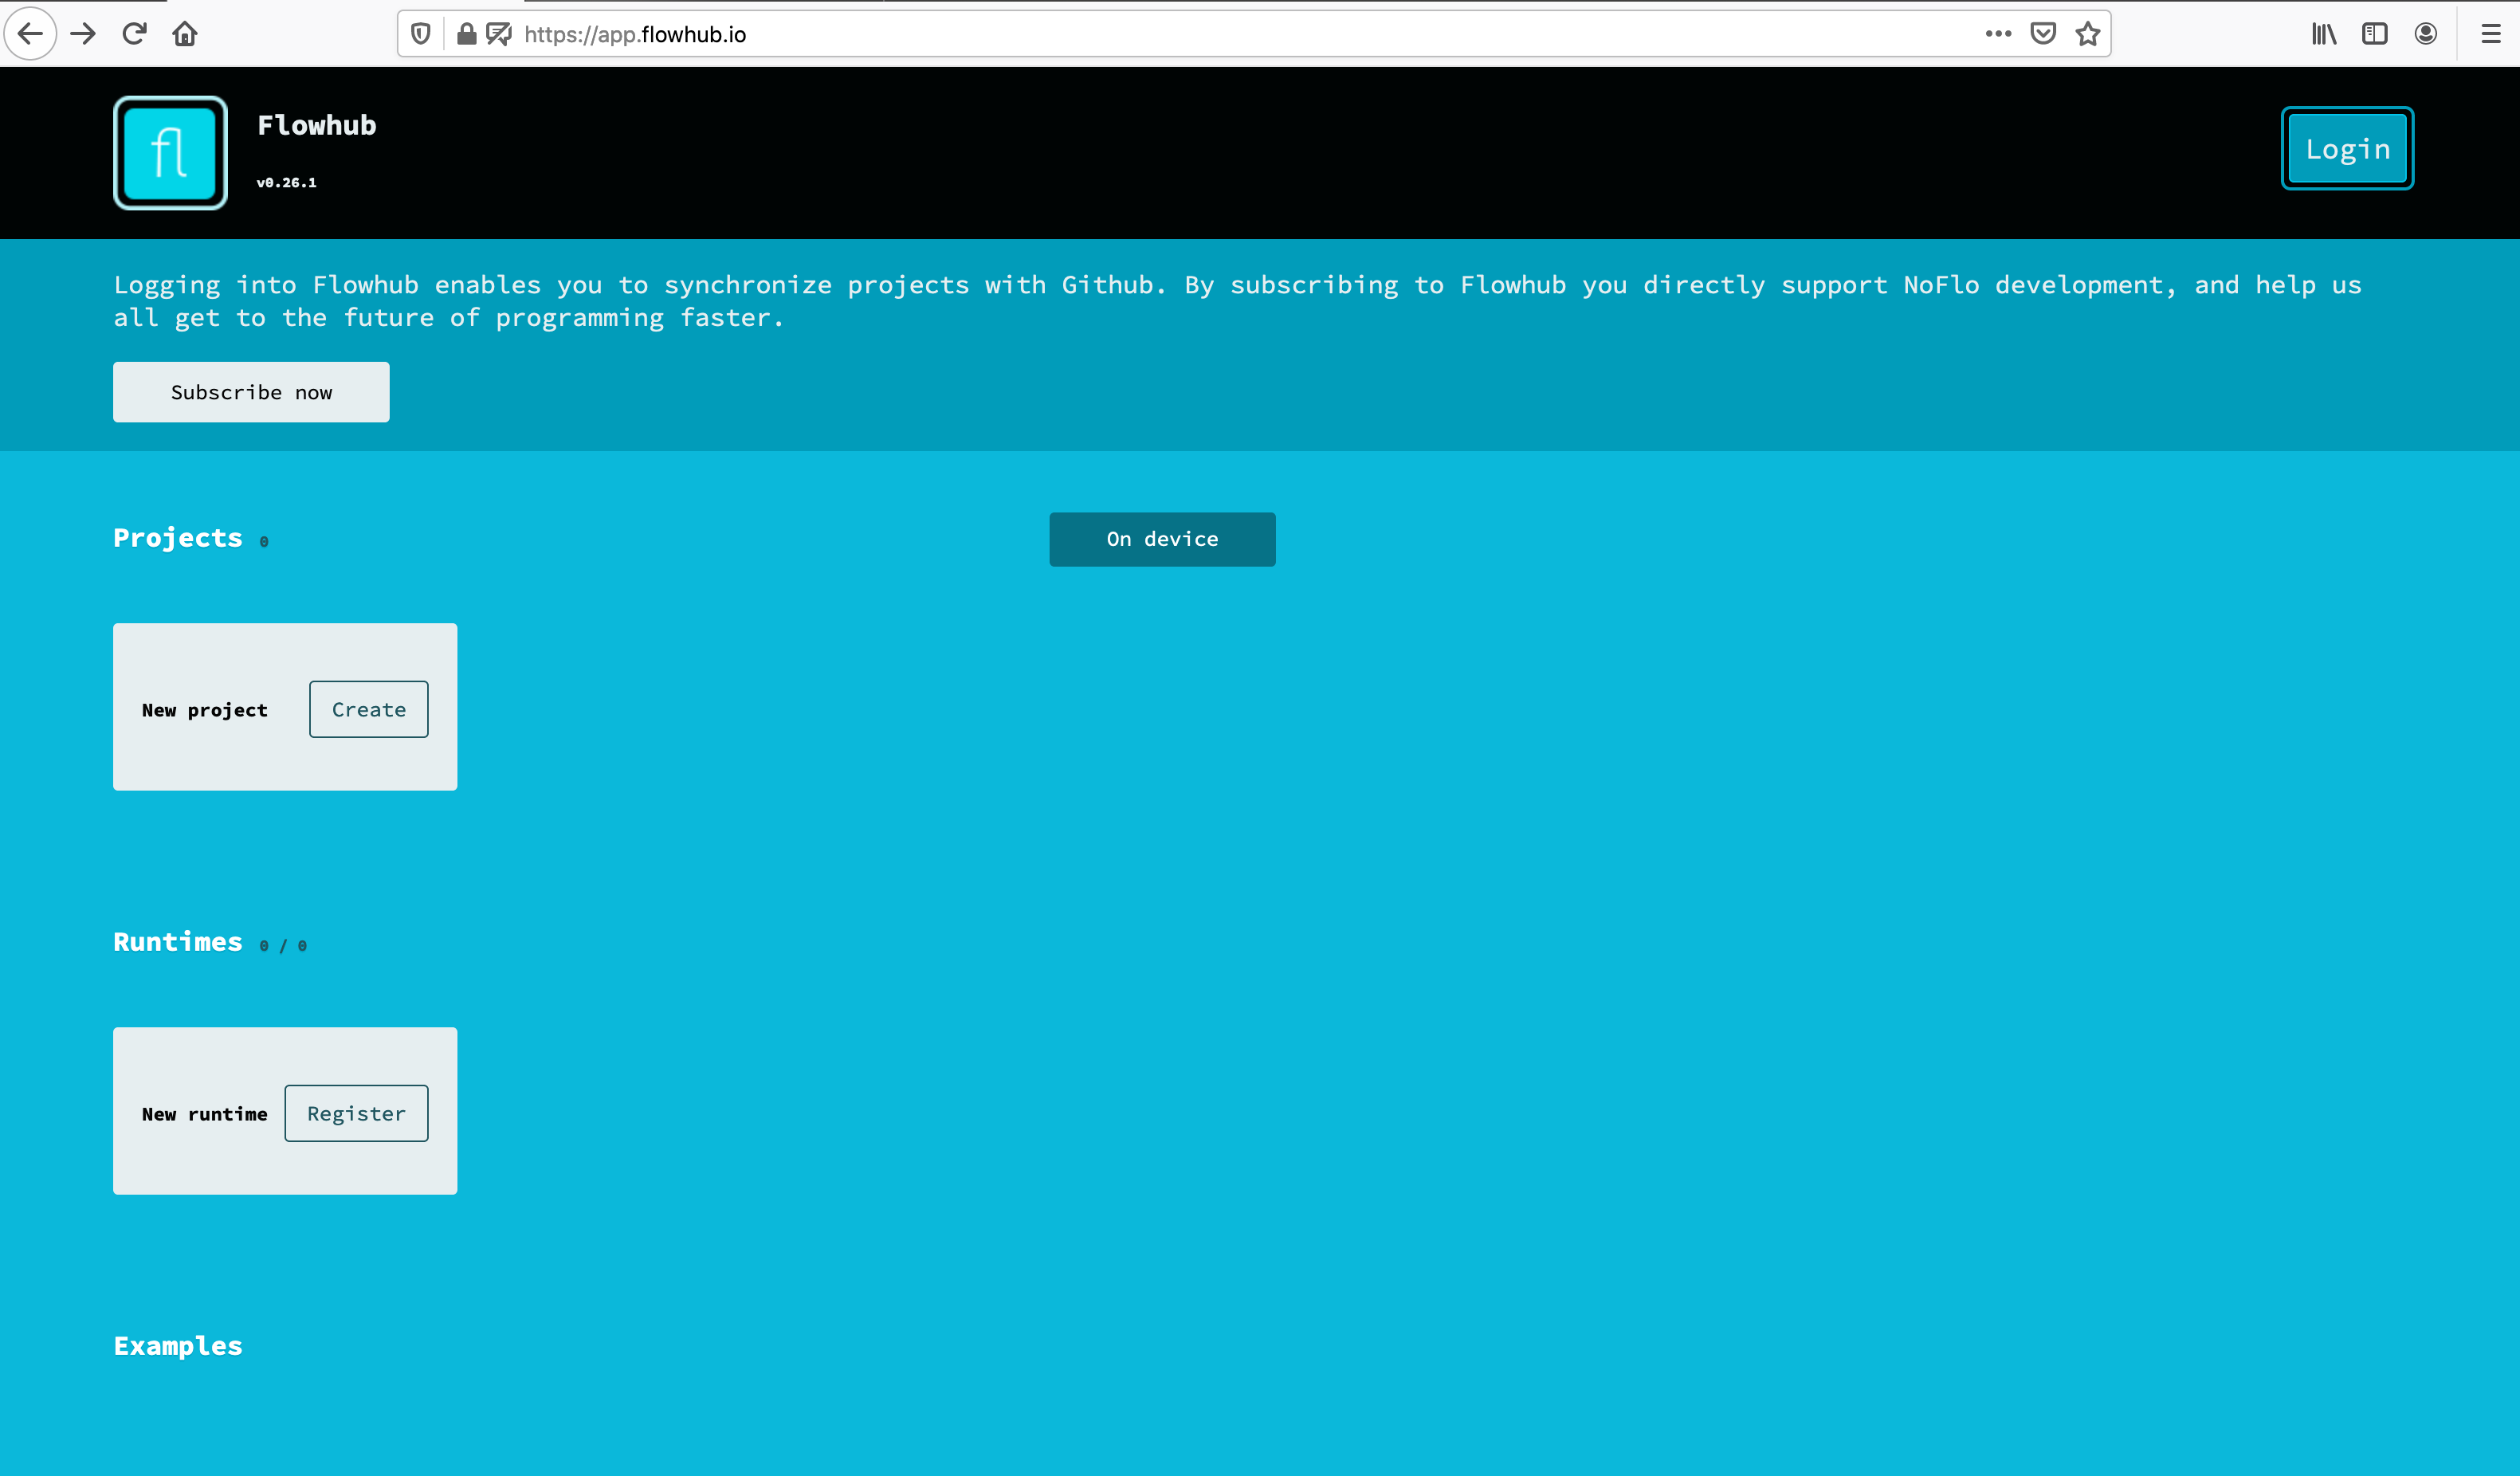Select the On device tab
The image size is (2520, 1476).
click(1162, 539)
